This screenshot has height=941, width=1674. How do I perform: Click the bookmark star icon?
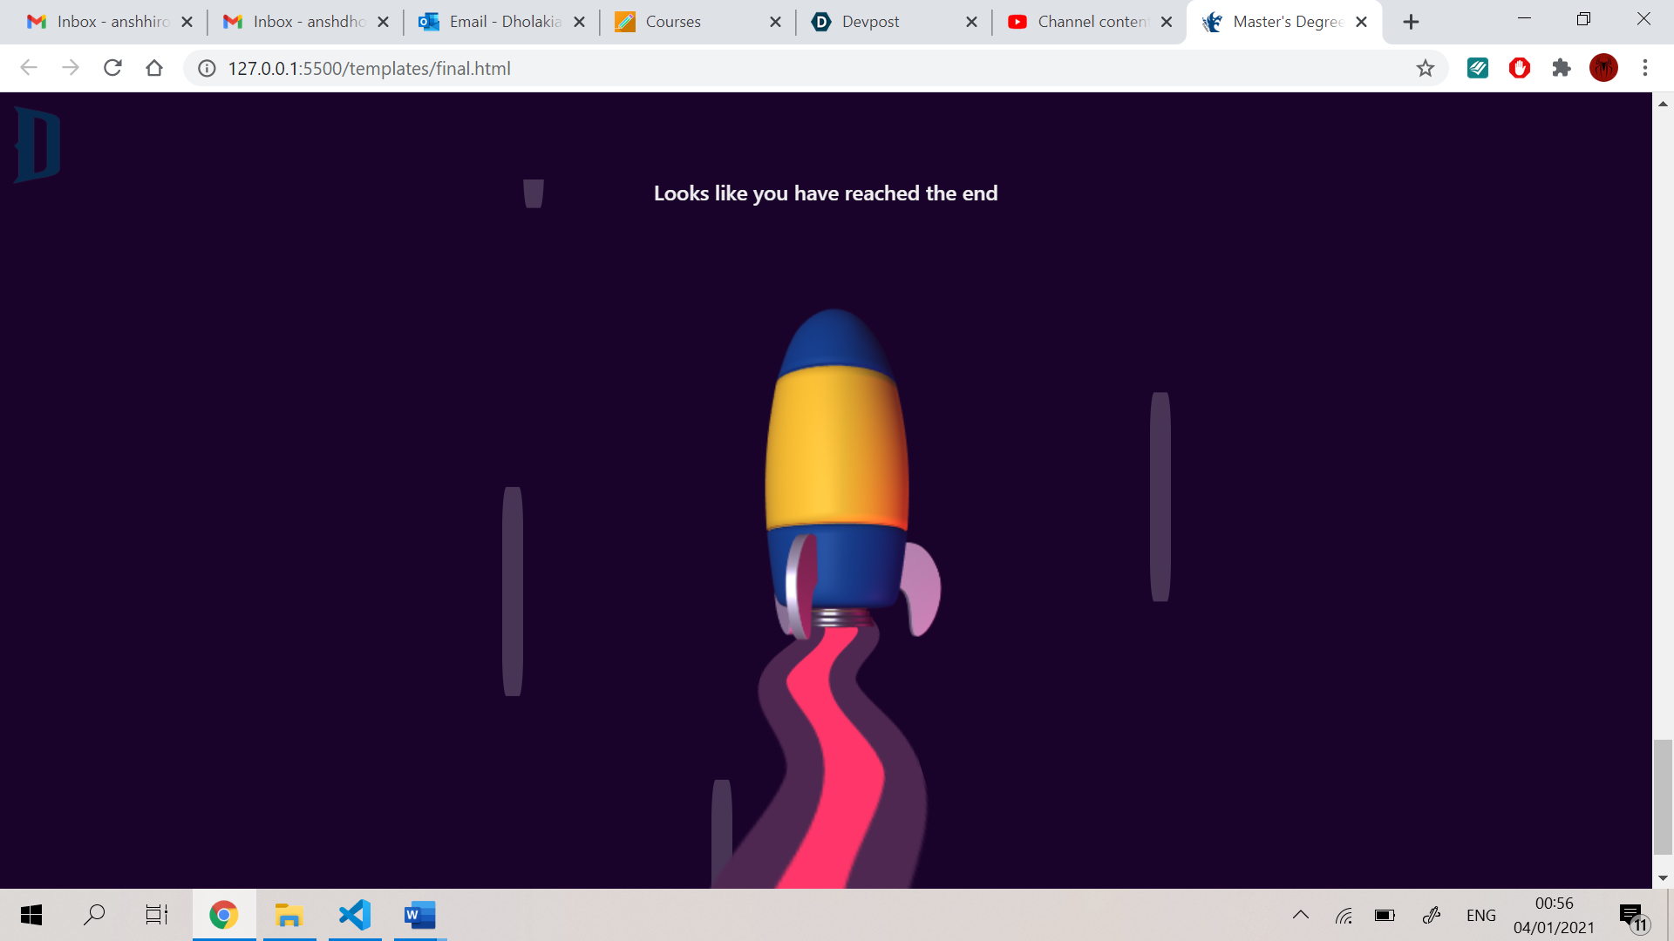tap(1425, 68)
